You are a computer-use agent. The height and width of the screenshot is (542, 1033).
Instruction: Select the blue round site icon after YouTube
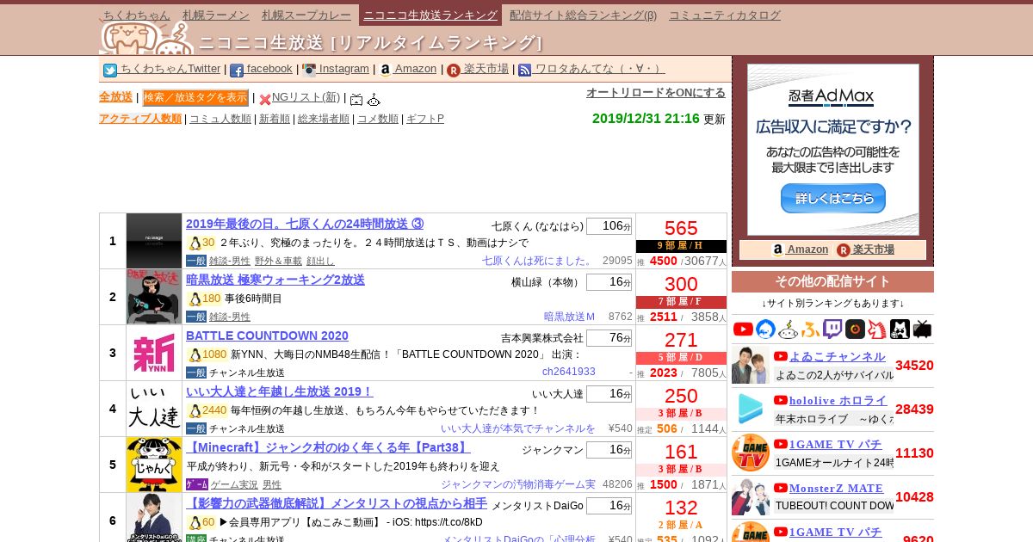[765, 329]
